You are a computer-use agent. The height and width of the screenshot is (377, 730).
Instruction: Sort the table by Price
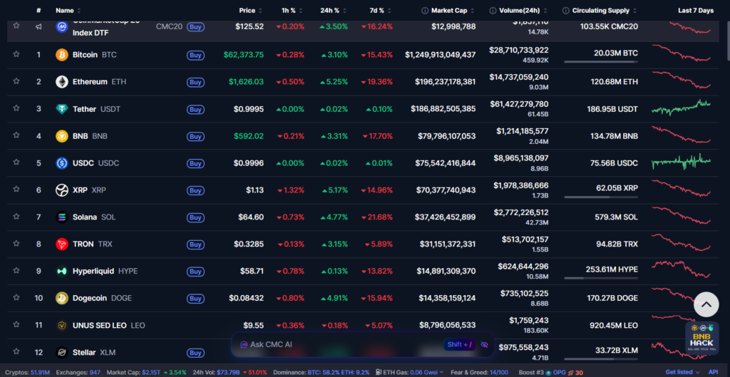point(250,10)
